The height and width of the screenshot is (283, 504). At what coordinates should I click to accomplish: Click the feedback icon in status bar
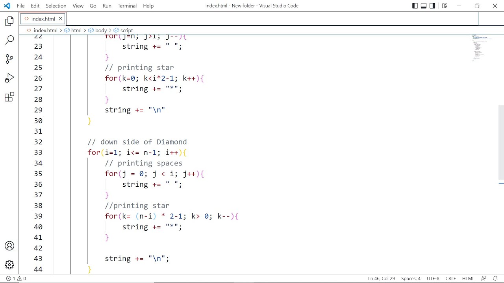[x=484, y=278]
